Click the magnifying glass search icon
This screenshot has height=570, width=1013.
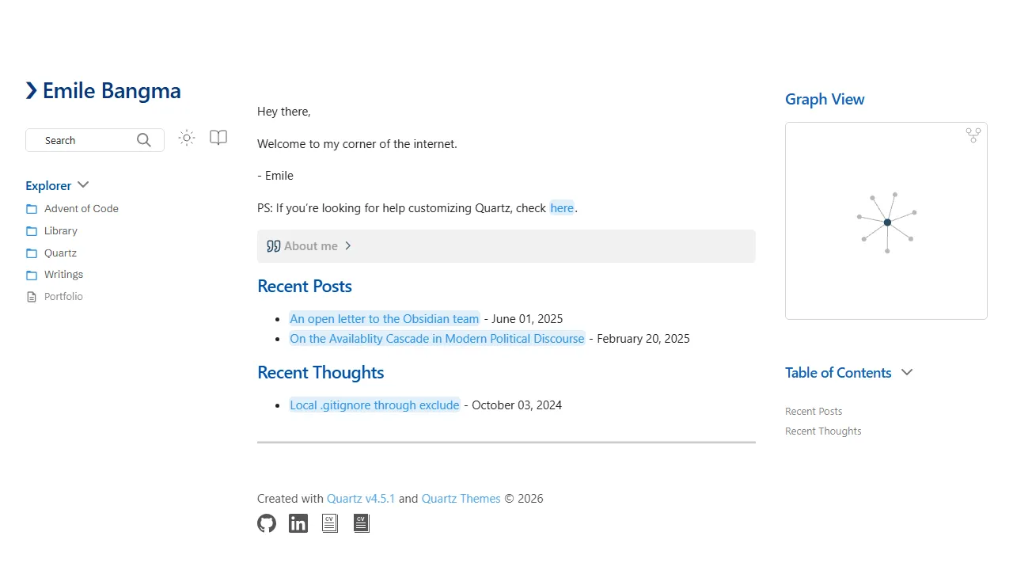pyautogui.click(x=143, y=139)
